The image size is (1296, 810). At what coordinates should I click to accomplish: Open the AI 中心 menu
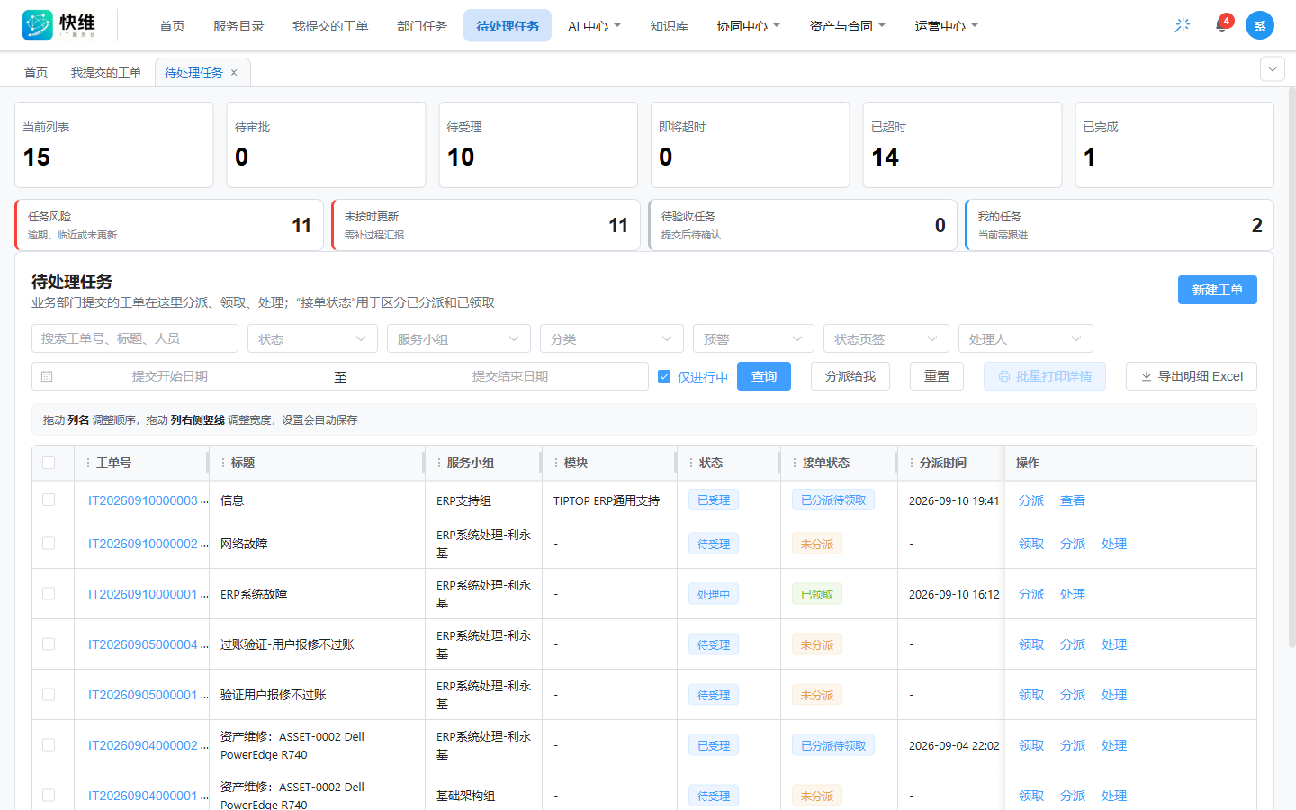(x=594, y=26)
